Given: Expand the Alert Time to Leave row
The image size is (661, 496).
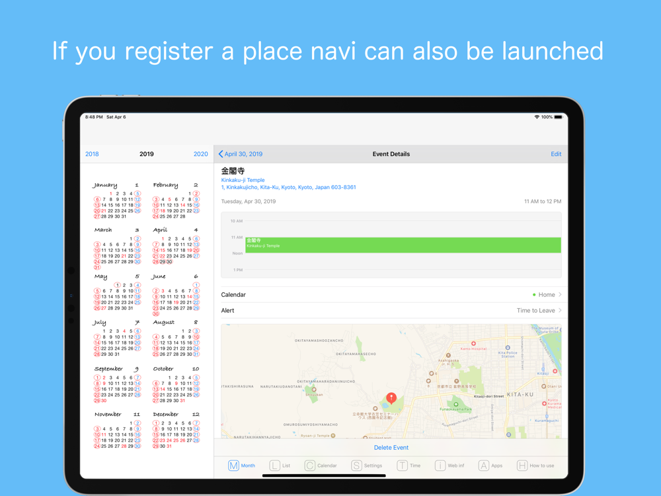Looking at the screenshot, I should [391, 310].
